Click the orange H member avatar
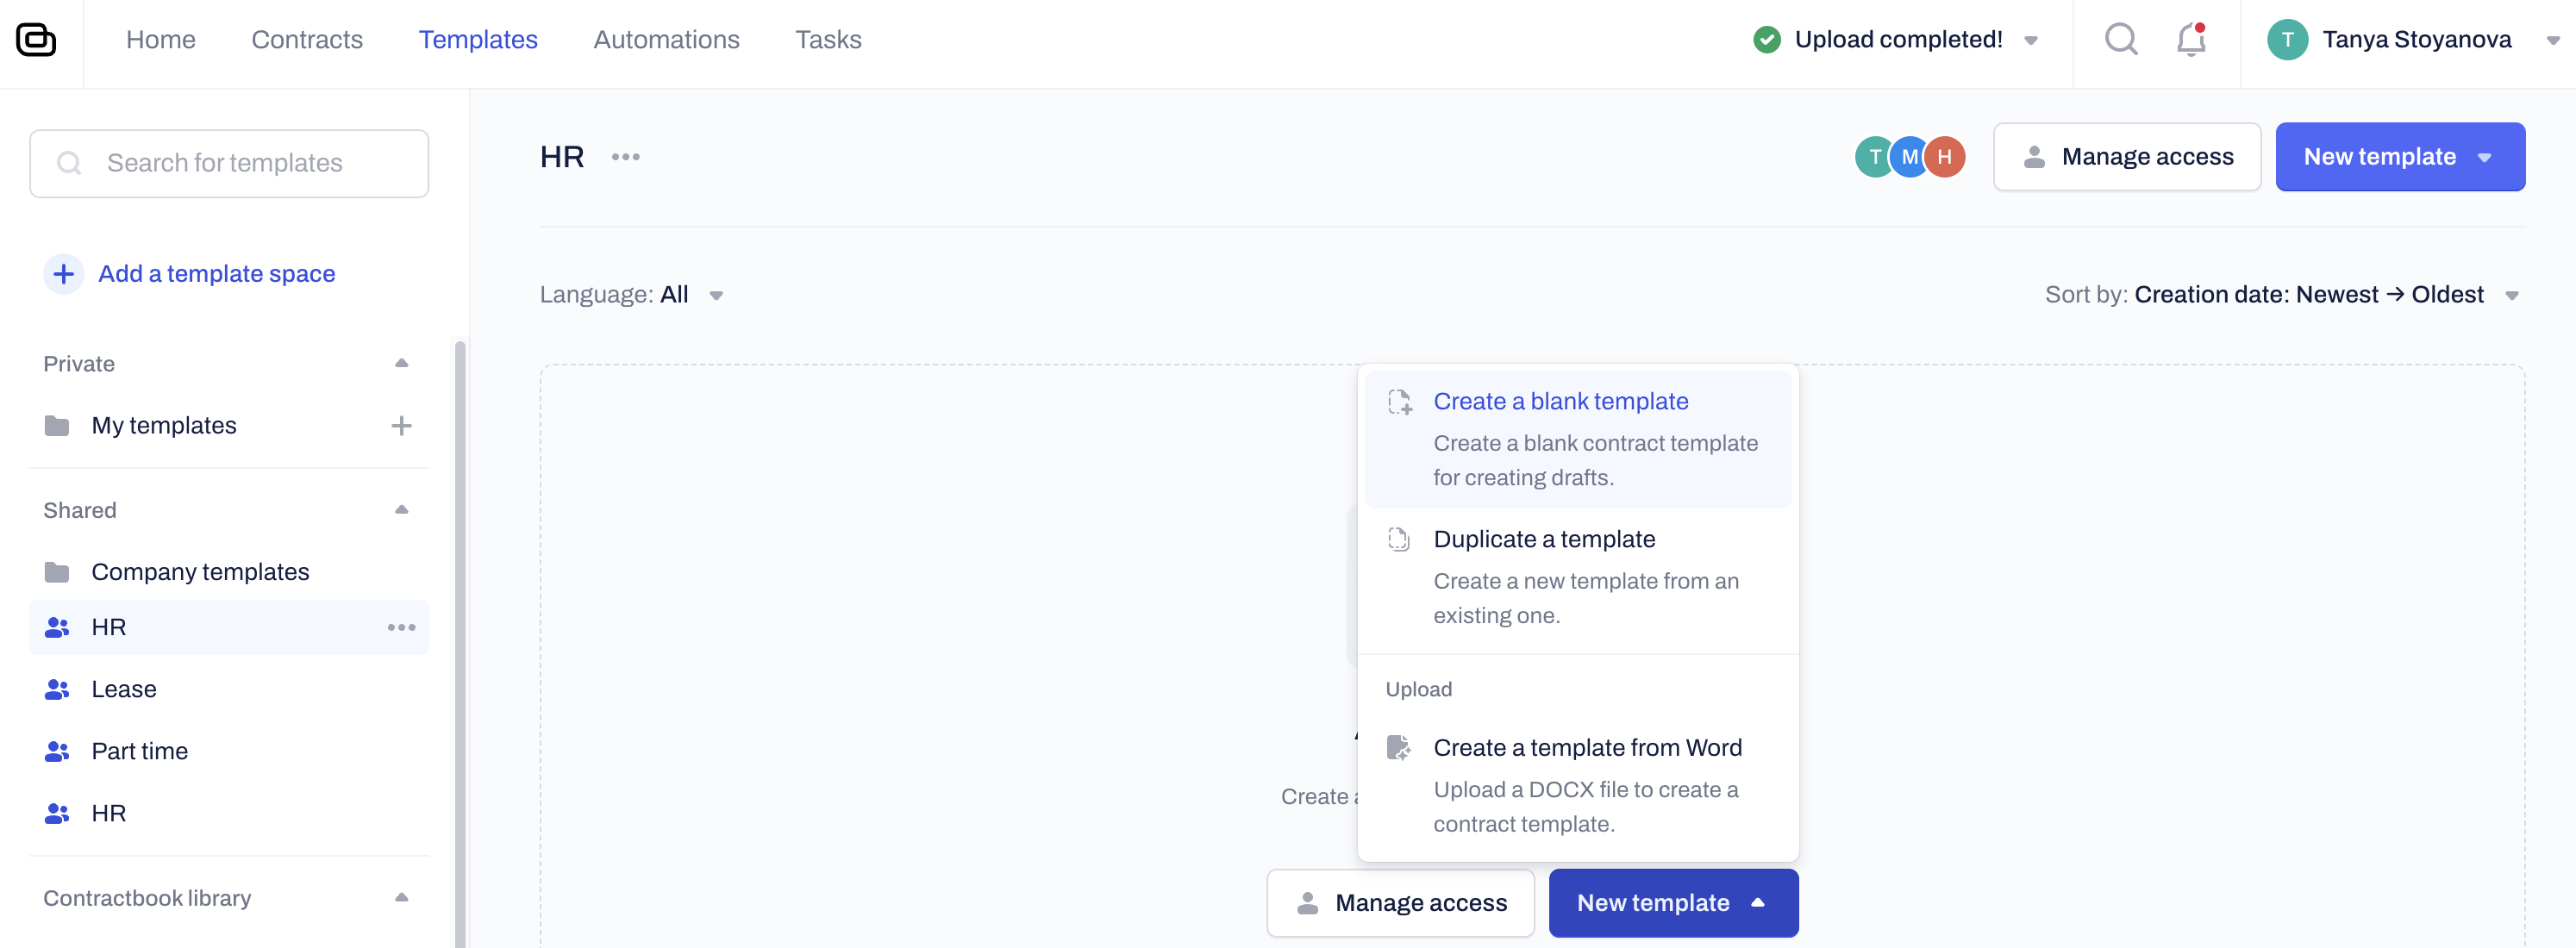The height and width of the screenshot is (948, 2576). coord(1944,157)
